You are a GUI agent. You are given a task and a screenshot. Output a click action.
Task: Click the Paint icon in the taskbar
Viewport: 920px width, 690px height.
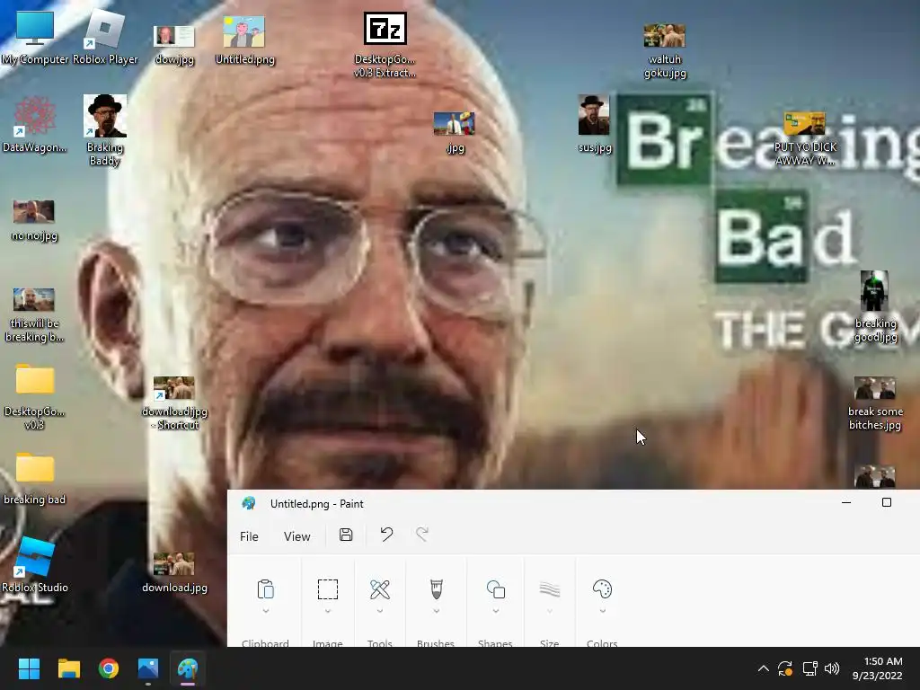pos(188,668)
